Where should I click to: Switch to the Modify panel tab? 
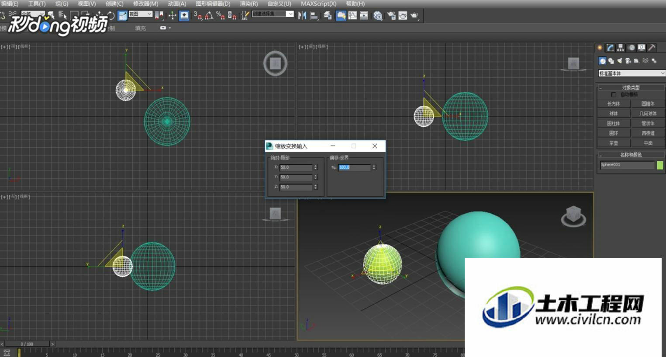point(610,48)
